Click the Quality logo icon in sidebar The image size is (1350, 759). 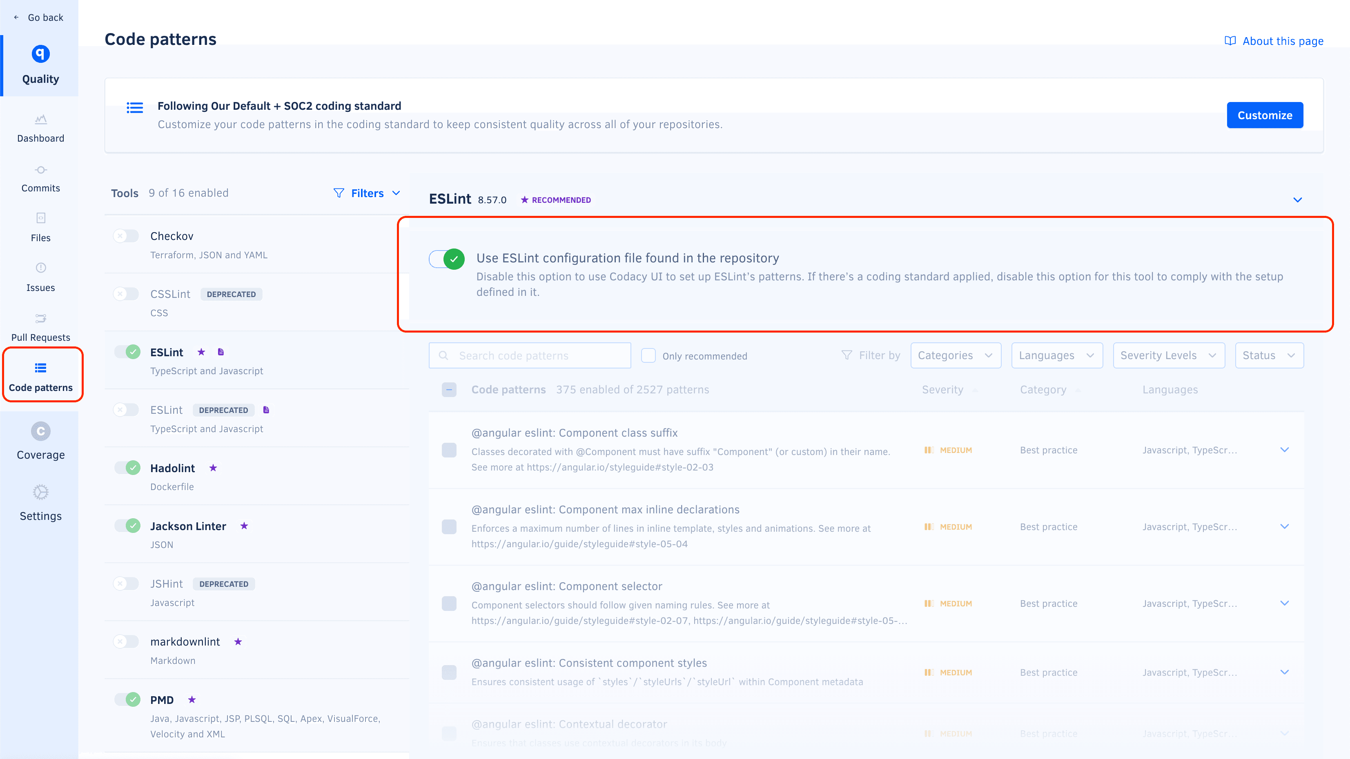pos(40,53)
